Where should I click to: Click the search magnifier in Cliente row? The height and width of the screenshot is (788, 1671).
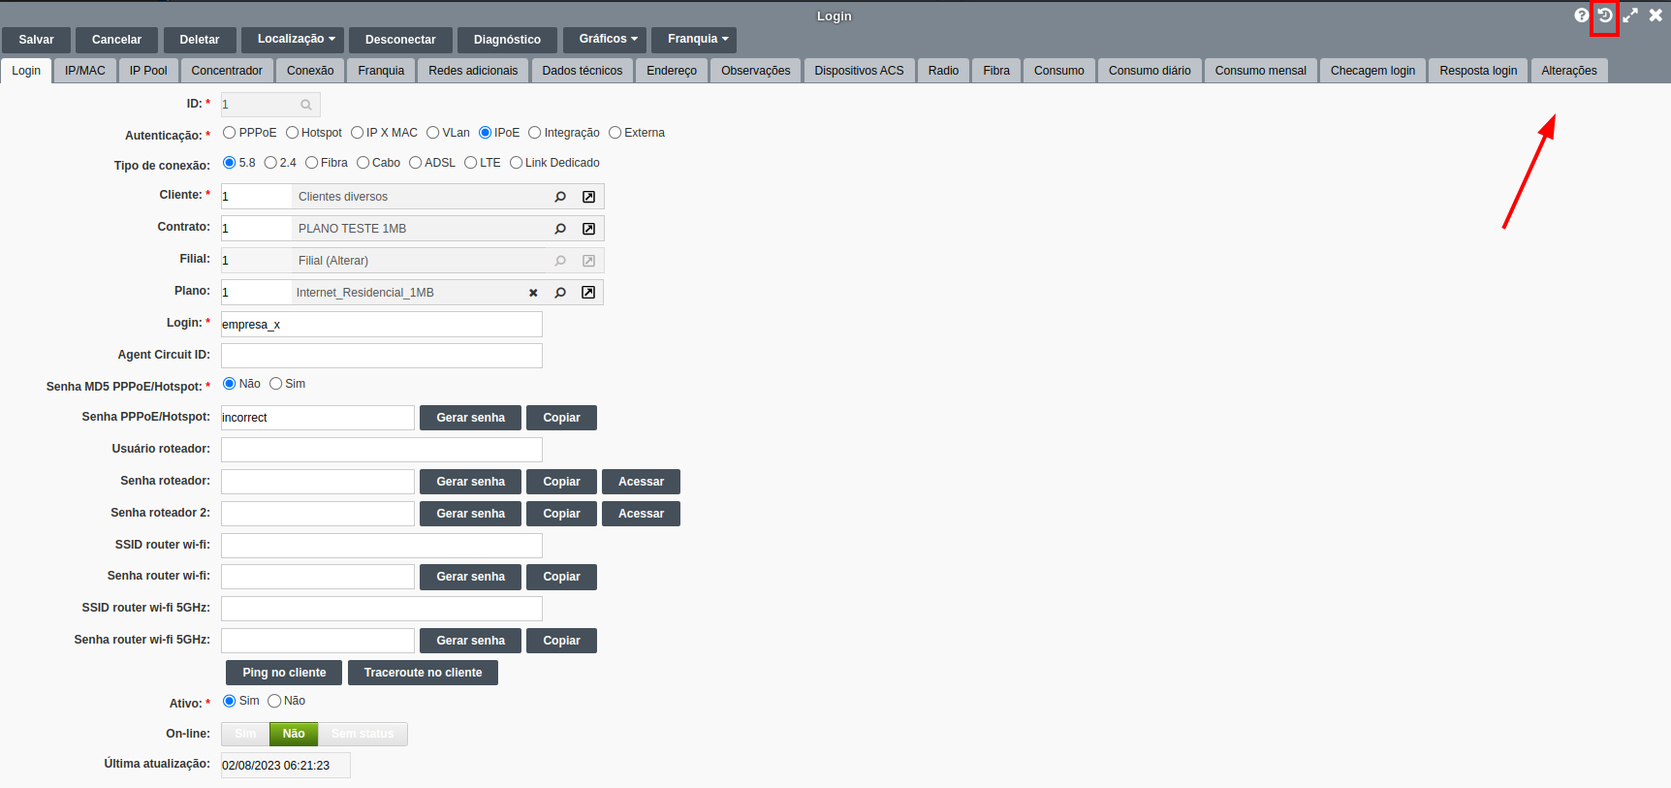coord(560,197)
